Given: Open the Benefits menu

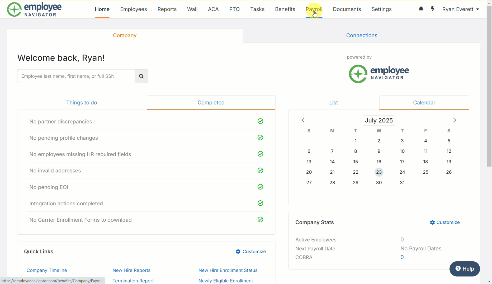Looking at the screenshot, I should (x=285, y=9).
